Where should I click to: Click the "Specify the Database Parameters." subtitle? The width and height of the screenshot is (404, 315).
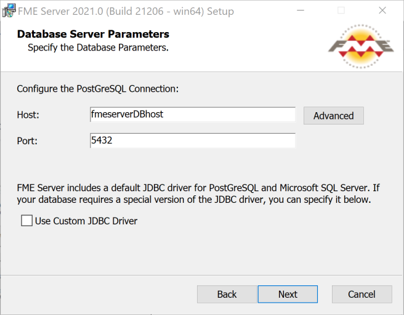pos(98,47)
